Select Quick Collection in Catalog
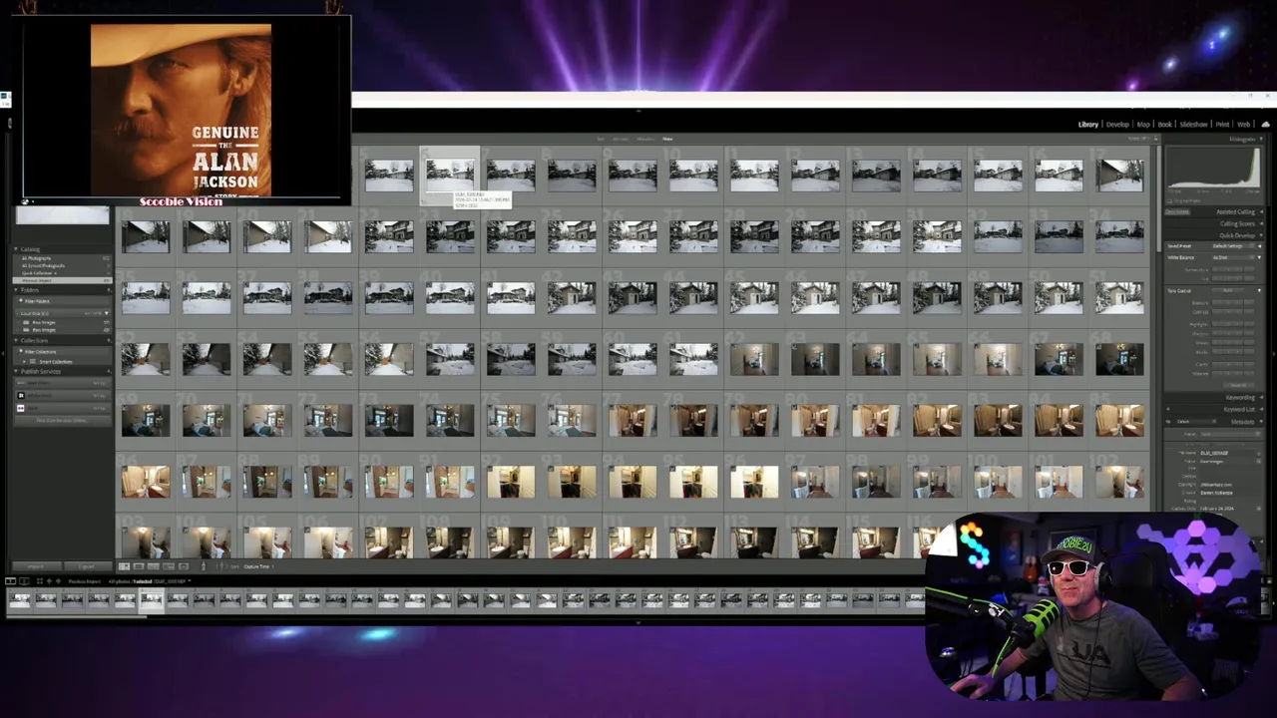This screenshot has height=718, width=1277. pos(62,273)
